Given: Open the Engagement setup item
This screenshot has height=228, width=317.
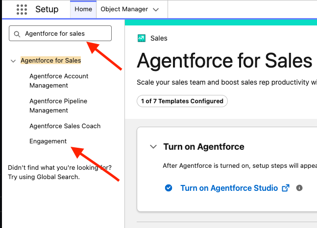Looking at the screenshot, I should tap(48, 141).
